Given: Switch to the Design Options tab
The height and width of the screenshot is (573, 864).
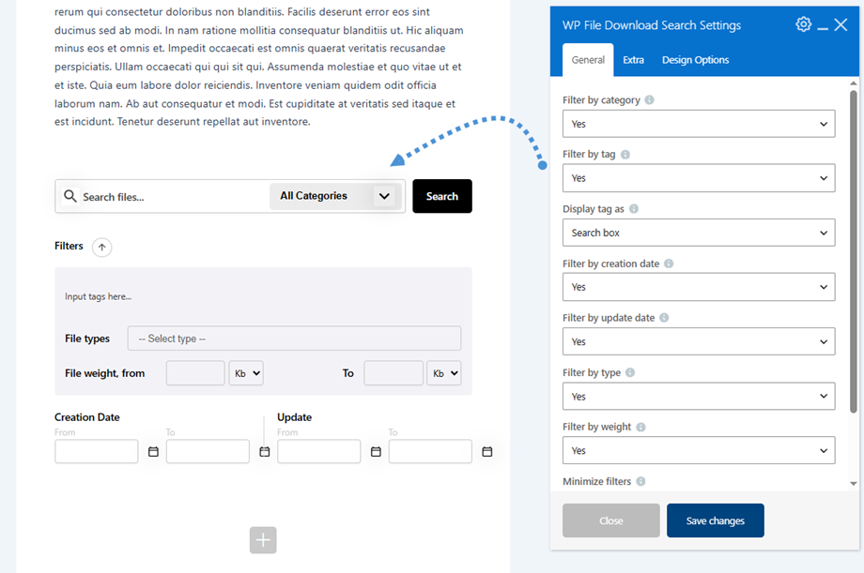Looking at the screenshot, I should pyautogui.click(x=695, y=59).
